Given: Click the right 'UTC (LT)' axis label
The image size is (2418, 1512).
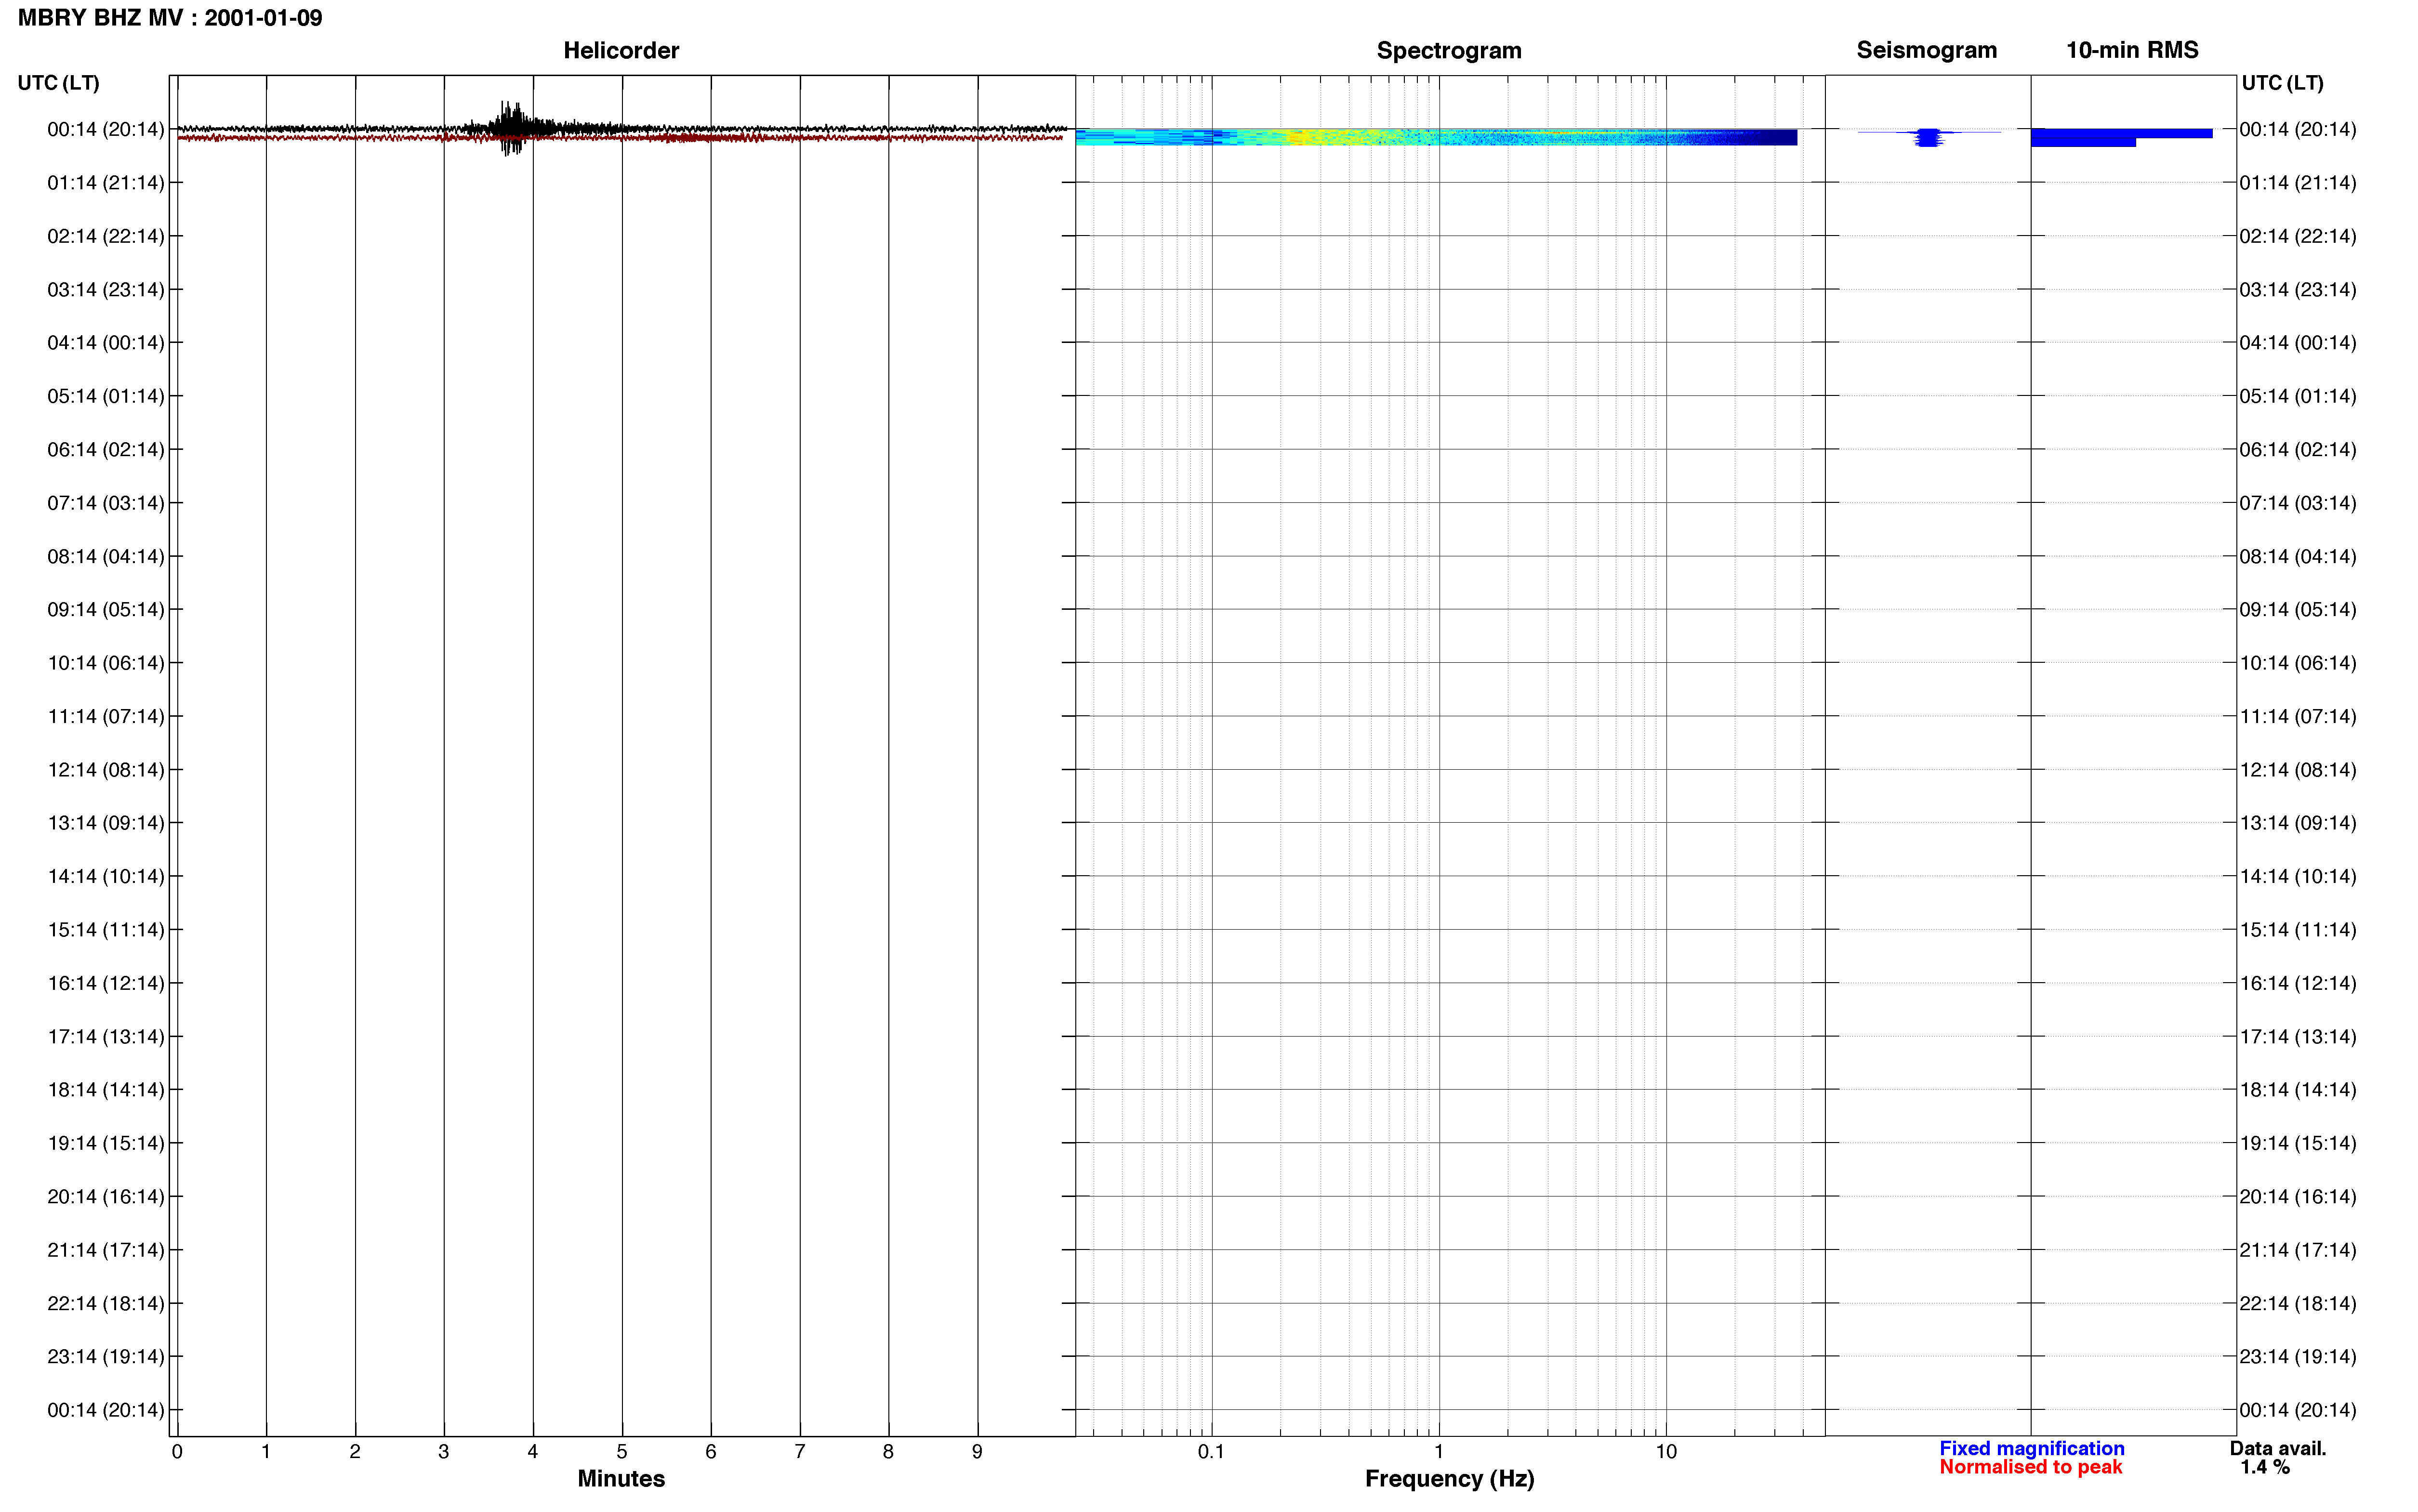Looking at the screenshot, I should 2282,83.
